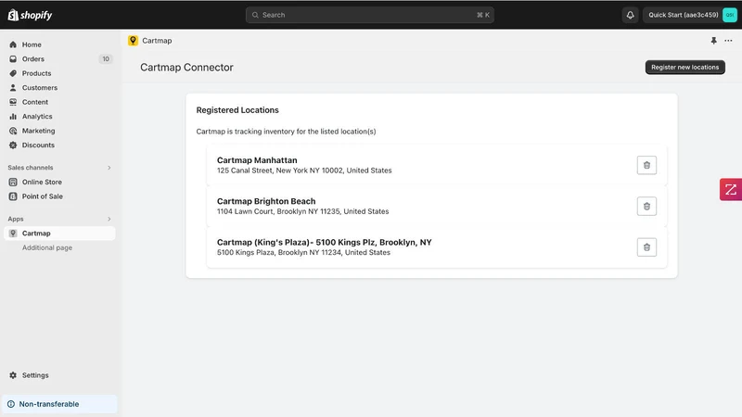This screenshot has height=417, width=742.
Task: Expand the Sales channels section
Action: pyautogui.click(x=109, y=168)
